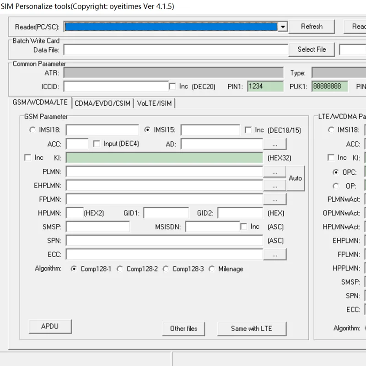
Task: Open the PLMN ellipsis browse button
Action: (x=274, y=172)
